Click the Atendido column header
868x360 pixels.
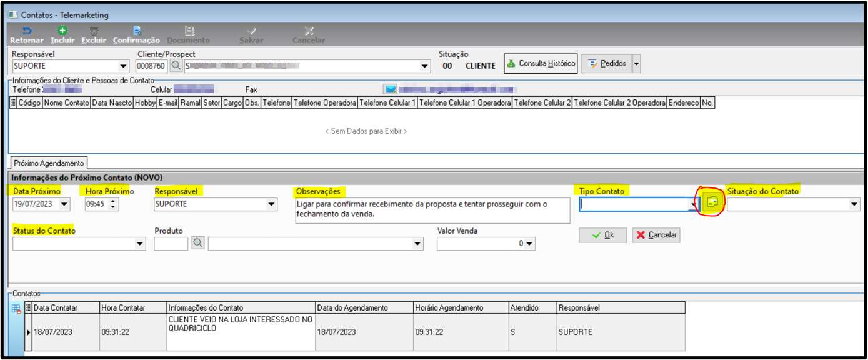532,308
